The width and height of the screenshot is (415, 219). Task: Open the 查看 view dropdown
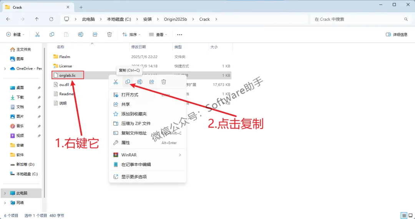click(158, 34)
